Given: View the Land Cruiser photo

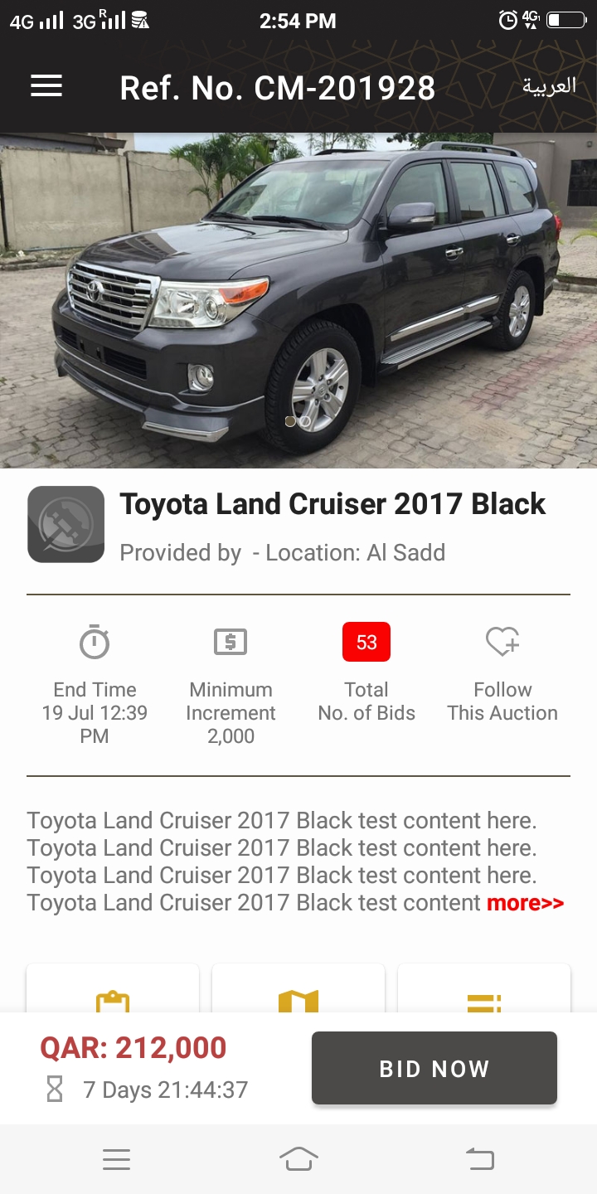Looking at the screenshot, I should (298, 300).
